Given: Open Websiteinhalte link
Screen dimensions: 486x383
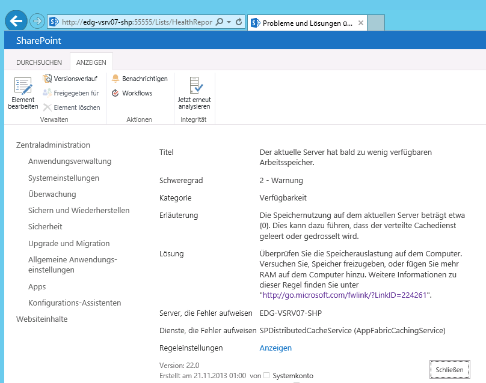Looking at the screenshot, I should tap(42, 319).
